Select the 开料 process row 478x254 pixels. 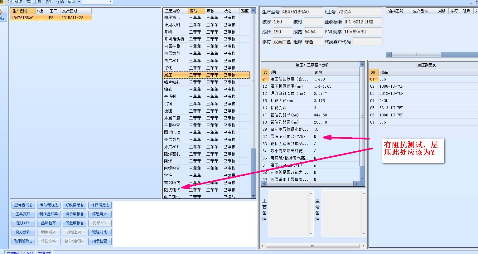[206, 32]
